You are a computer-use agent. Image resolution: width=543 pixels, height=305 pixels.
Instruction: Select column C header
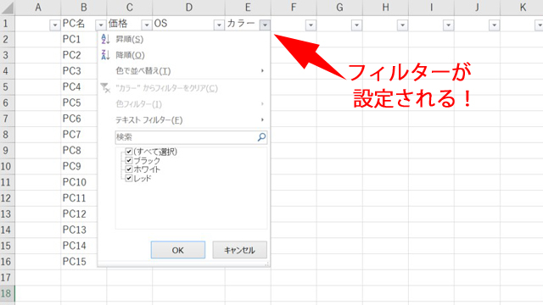[x=130, y=8]
